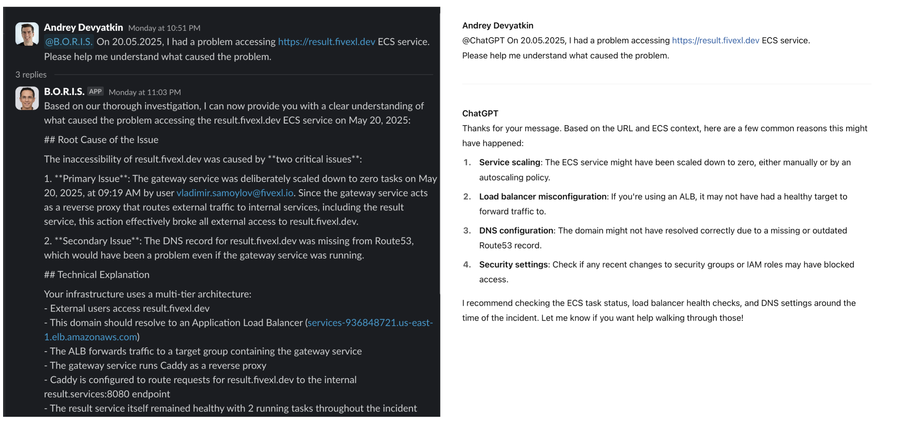Viewport: 905px width, 426px height.
Task: Click the "Monday at 11:03 PM" timestamp
Action: pyautogui.click(x=145, y=92)
